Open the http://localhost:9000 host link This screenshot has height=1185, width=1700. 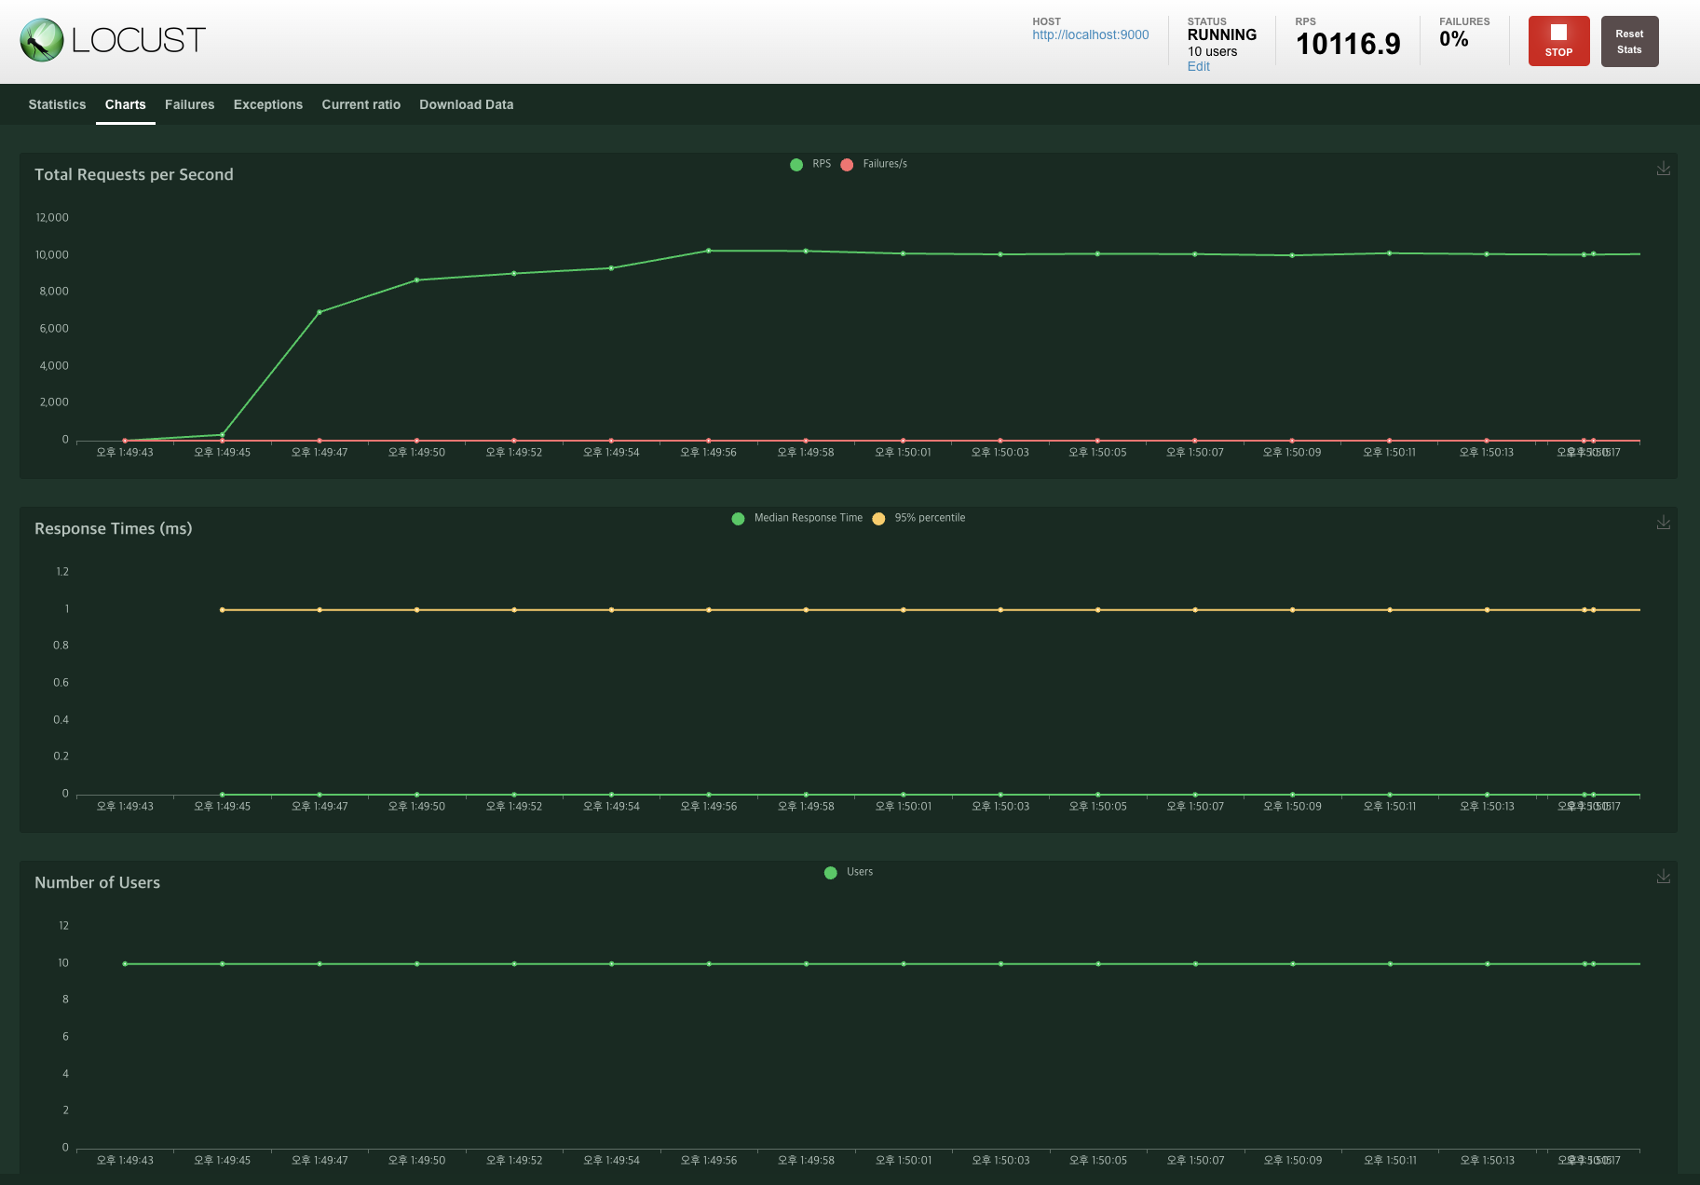coord(1090,34)
